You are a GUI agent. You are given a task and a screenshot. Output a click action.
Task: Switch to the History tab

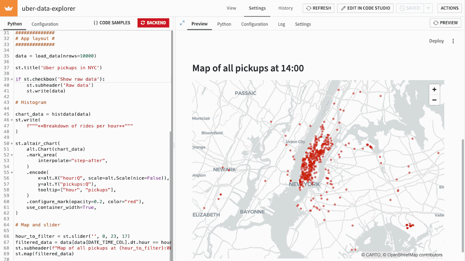click(x=285, y=8)
